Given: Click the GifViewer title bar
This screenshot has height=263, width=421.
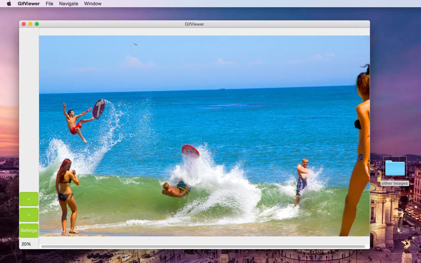Looking at the screenshot, I should point(194,24).
